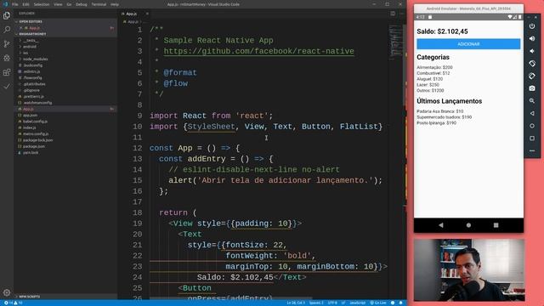
Task: Open the Selection menu
Action: (x=42, y=4)
